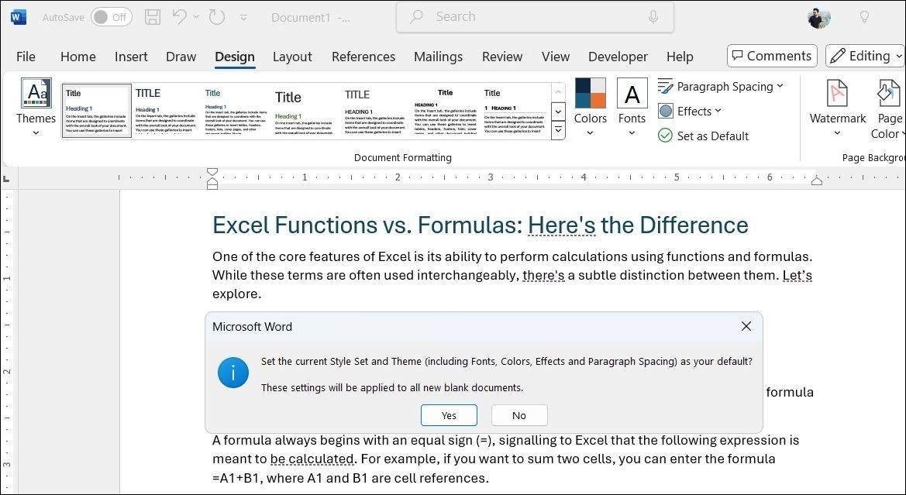This screenshot has height=495, width=906.
Task: Click the Effects icon
Action: pyautogui.click(x=666, y=111)
